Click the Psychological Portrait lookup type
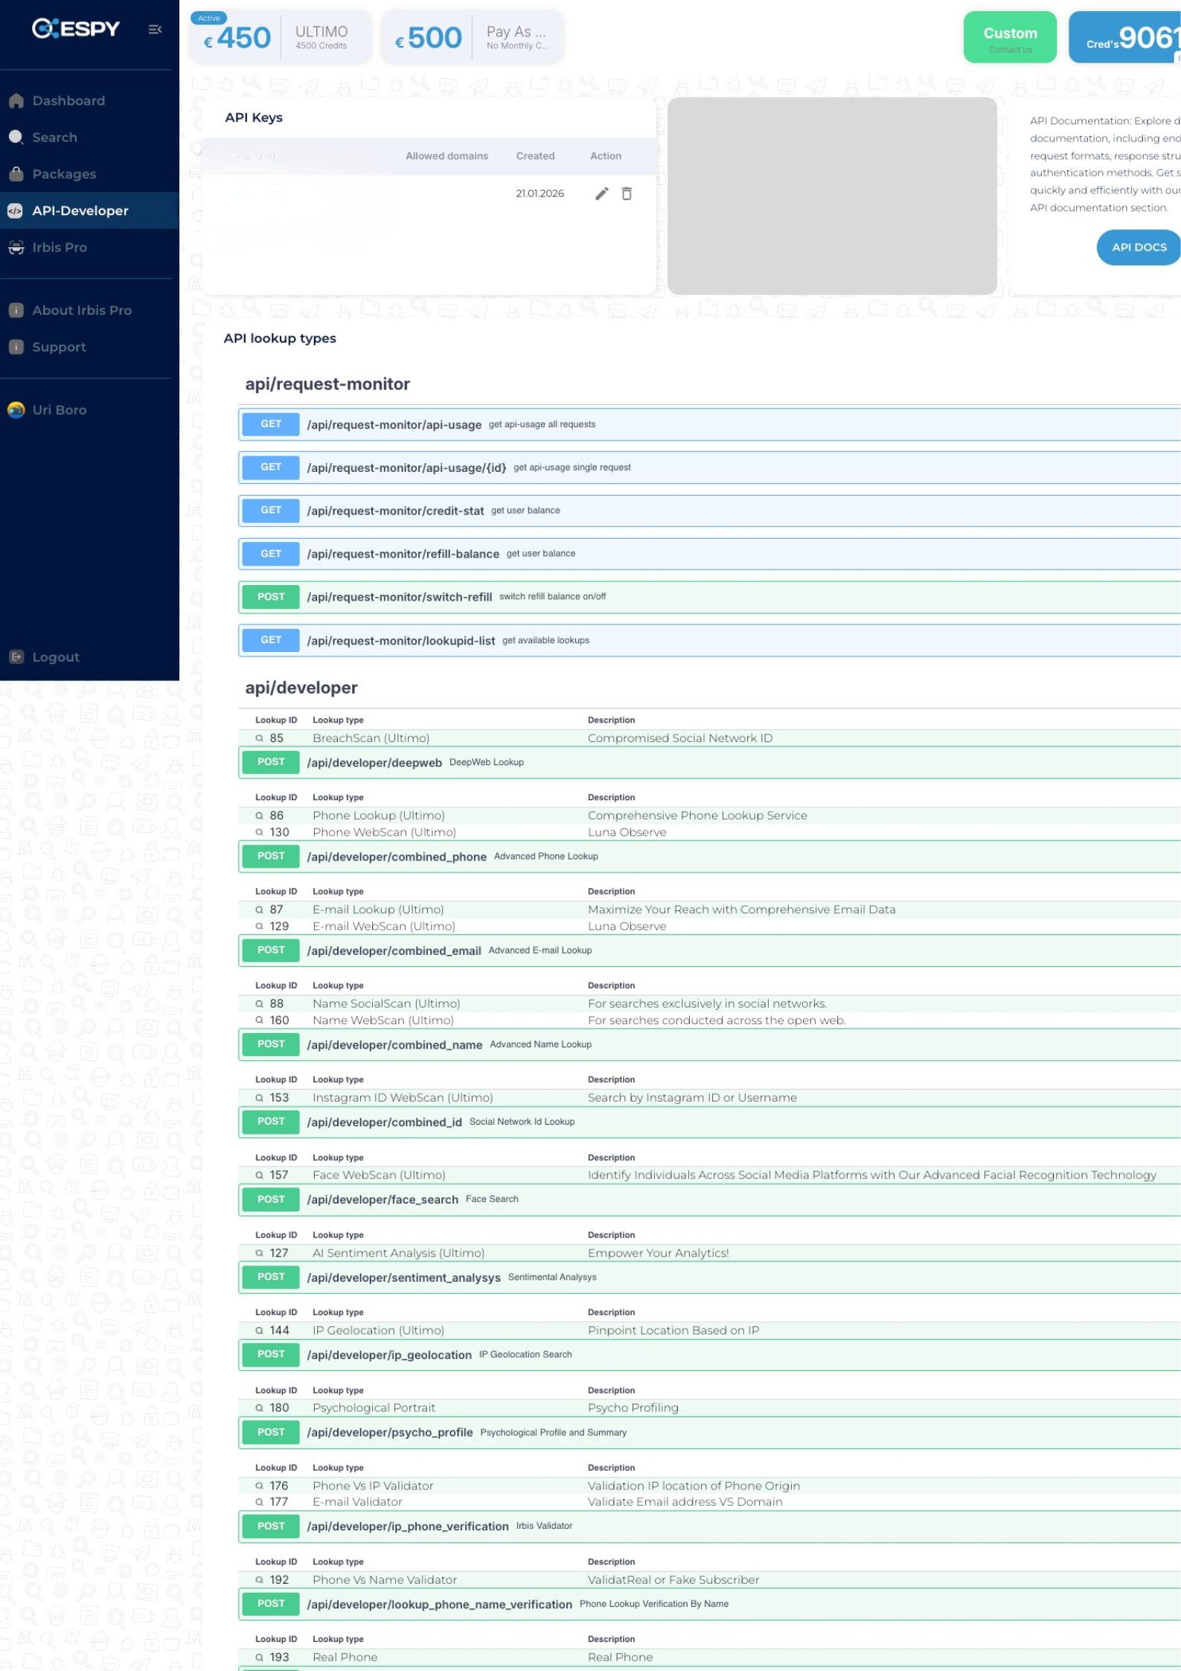Screen dimensions: 1181x1671 (374, 1408)
